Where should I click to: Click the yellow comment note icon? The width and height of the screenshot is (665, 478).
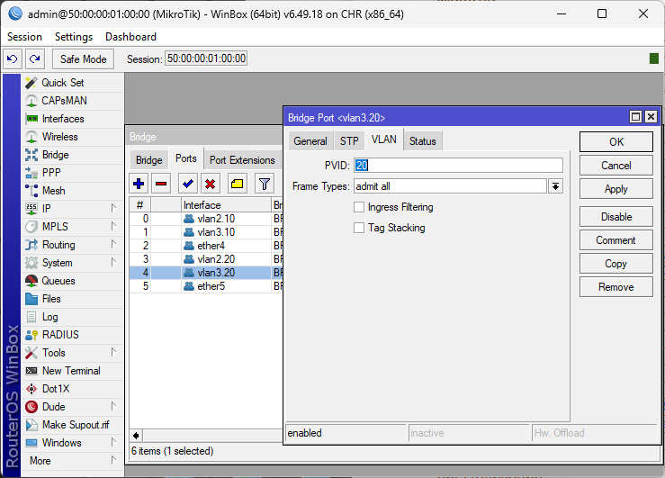pyautogui.click(x=237, y=184)
